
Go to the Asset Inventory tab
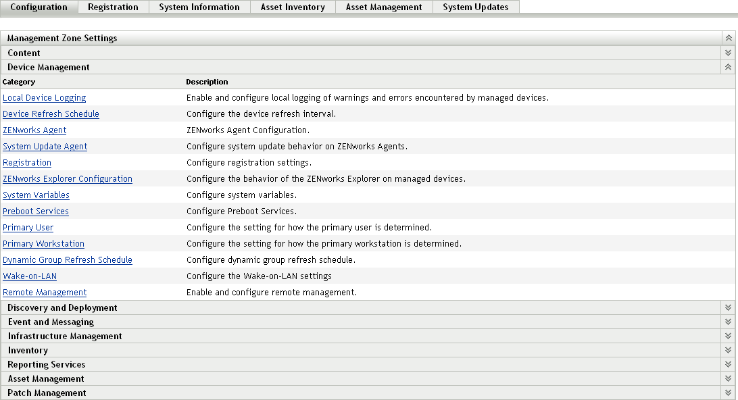(x=293, y=7)
